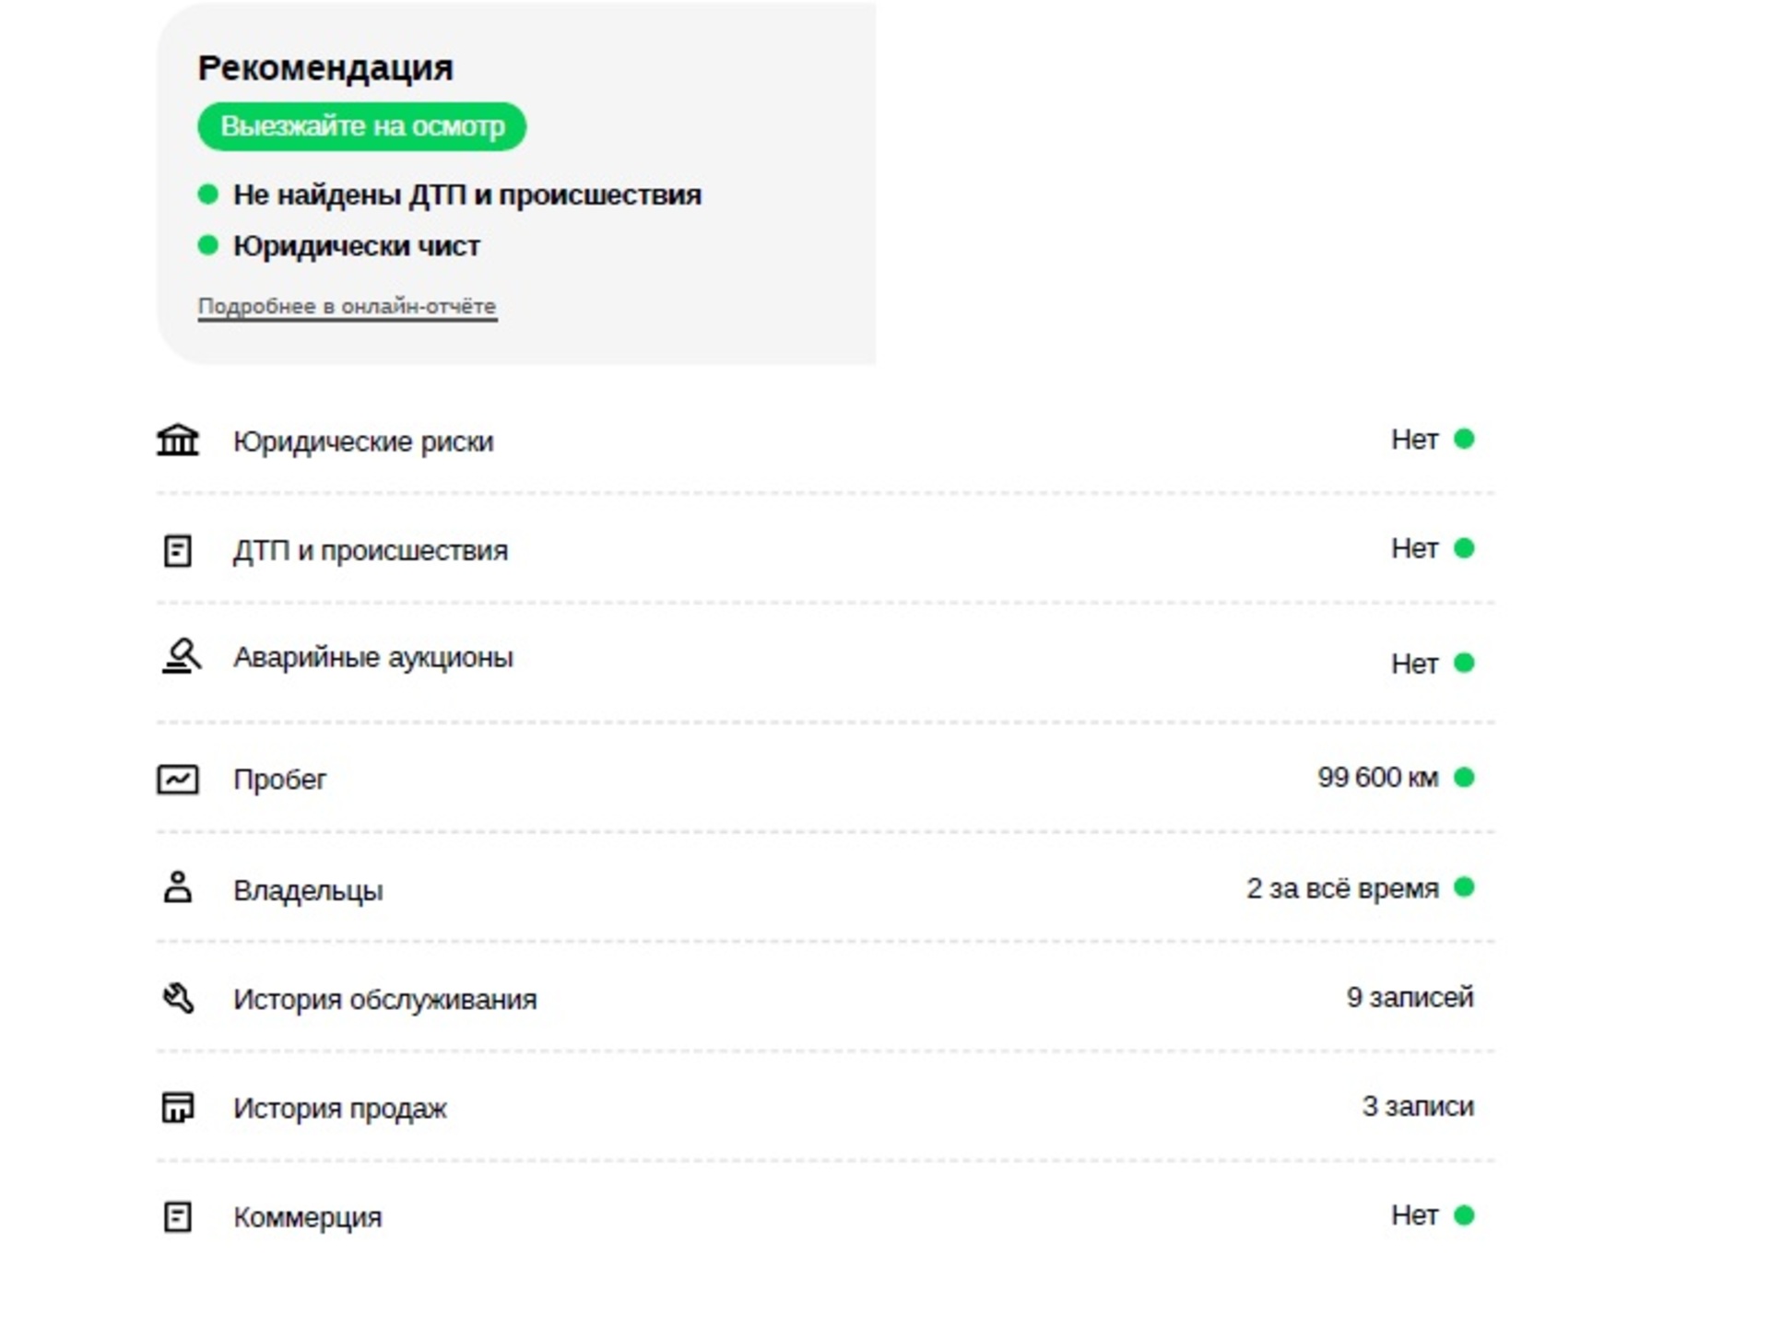
Task: Click the 99 600 км mileage value
Action: 1377,778
